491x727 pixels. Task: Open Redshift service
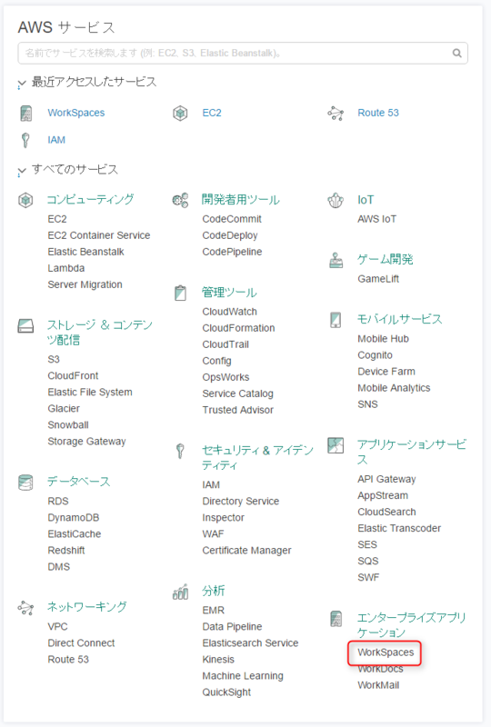(66, 551)
